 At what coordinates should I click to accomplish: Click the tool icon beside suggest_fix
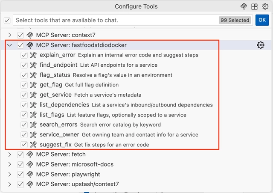tap(33, 145)
